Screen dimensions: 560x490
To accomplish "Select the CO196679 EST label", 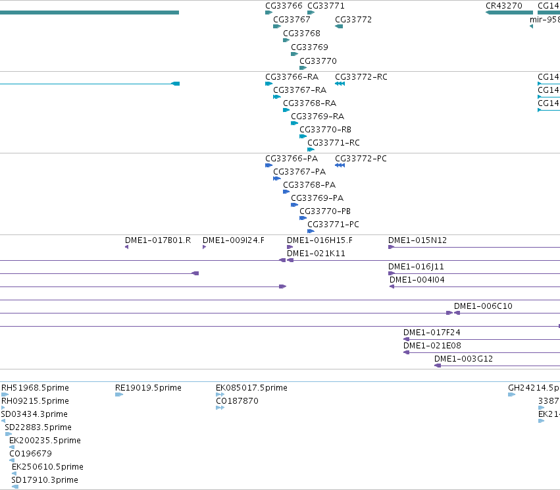I will pyautogui.click(x=31, y=454).
